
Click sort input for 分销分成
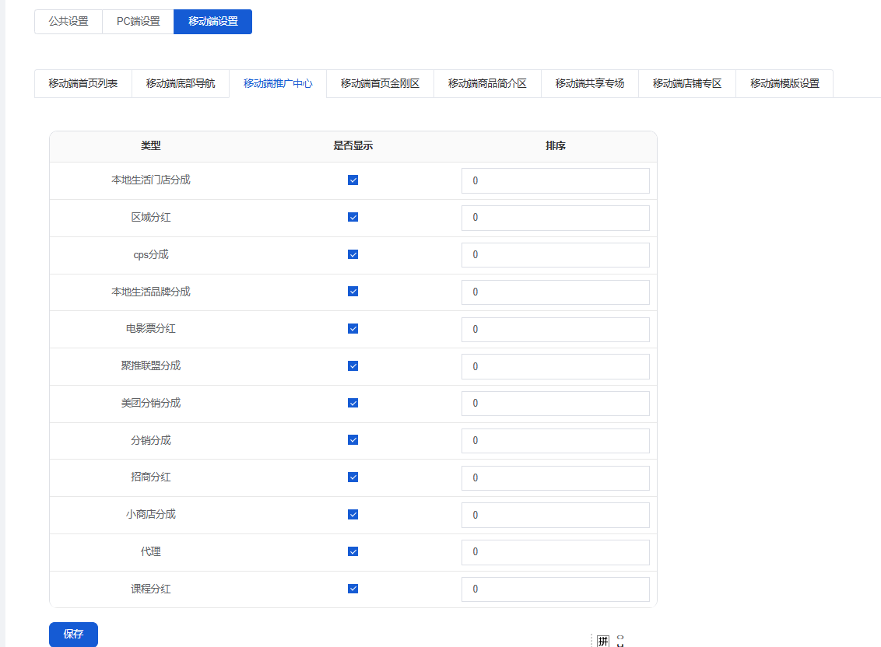click(555, 441)
